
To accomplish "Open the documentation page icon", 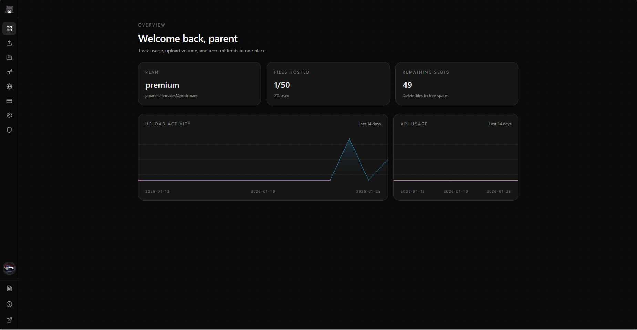I will pos(9,288).
